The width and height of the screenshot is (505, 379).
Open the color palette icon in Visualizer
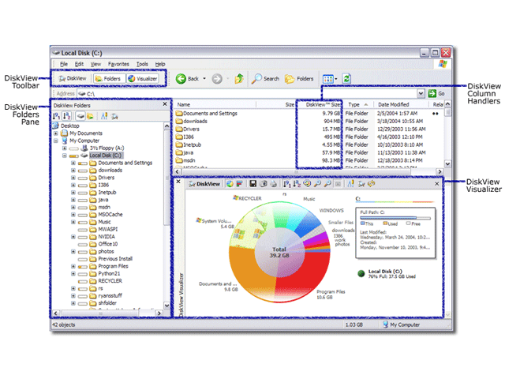pos(307,184)
